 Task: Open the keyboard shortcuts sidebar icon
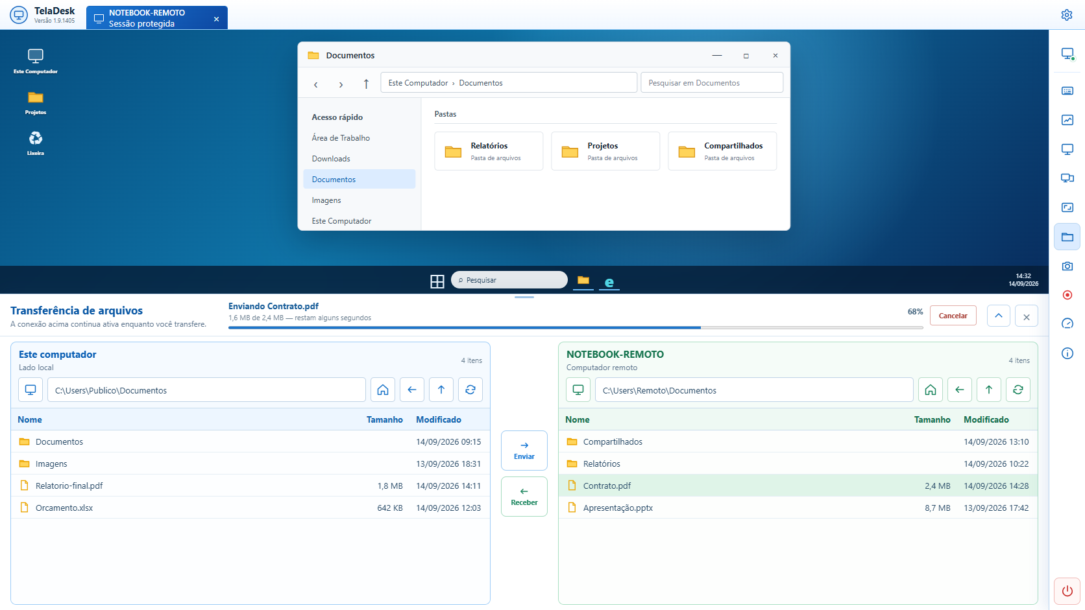point(1067,91)
